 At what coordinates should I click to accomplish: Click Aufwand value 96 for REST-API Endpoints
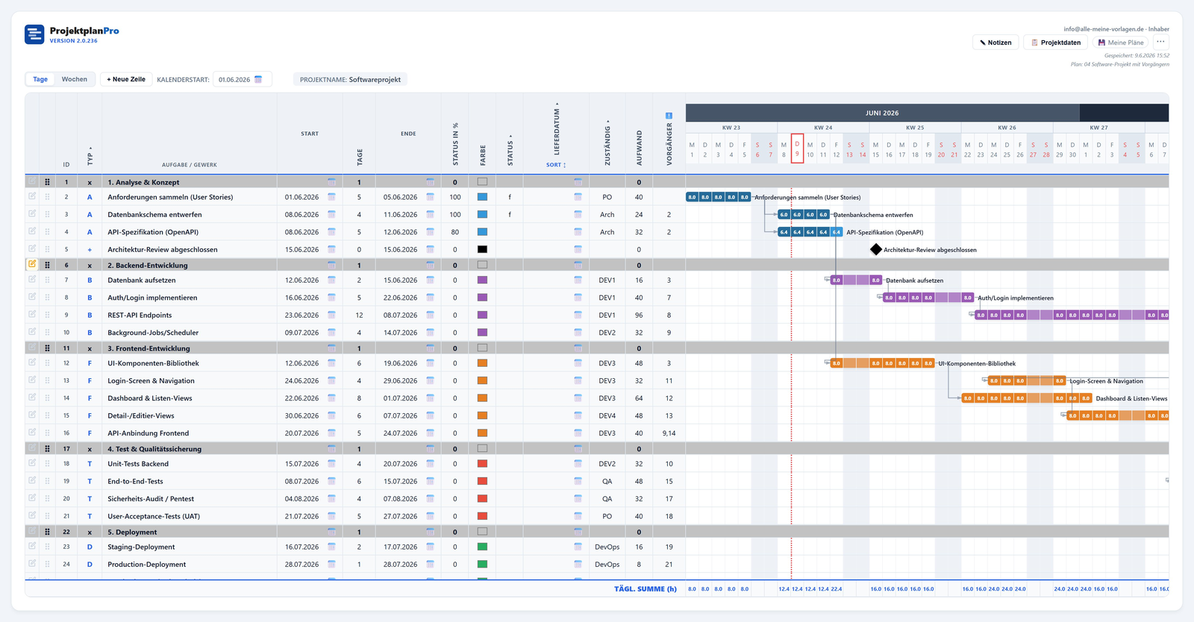(x=639, y=315)
